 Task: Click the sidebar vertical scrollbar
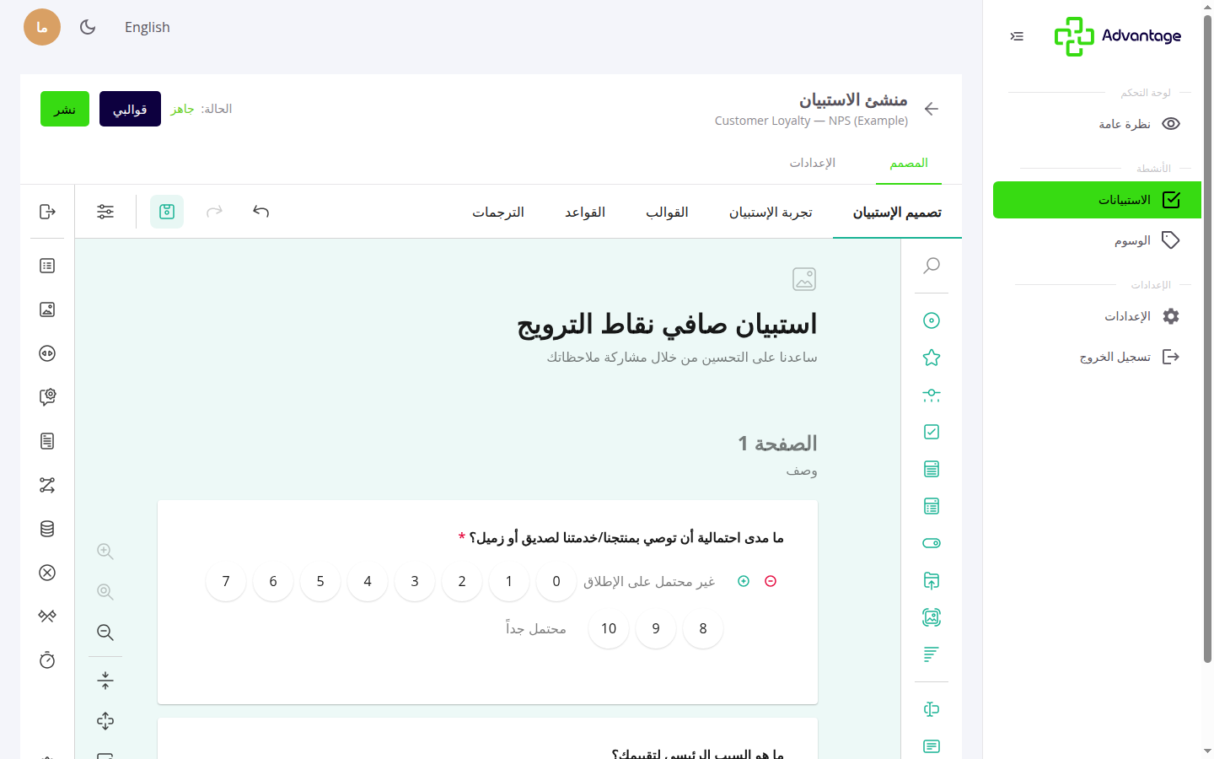pos(1207,337)
